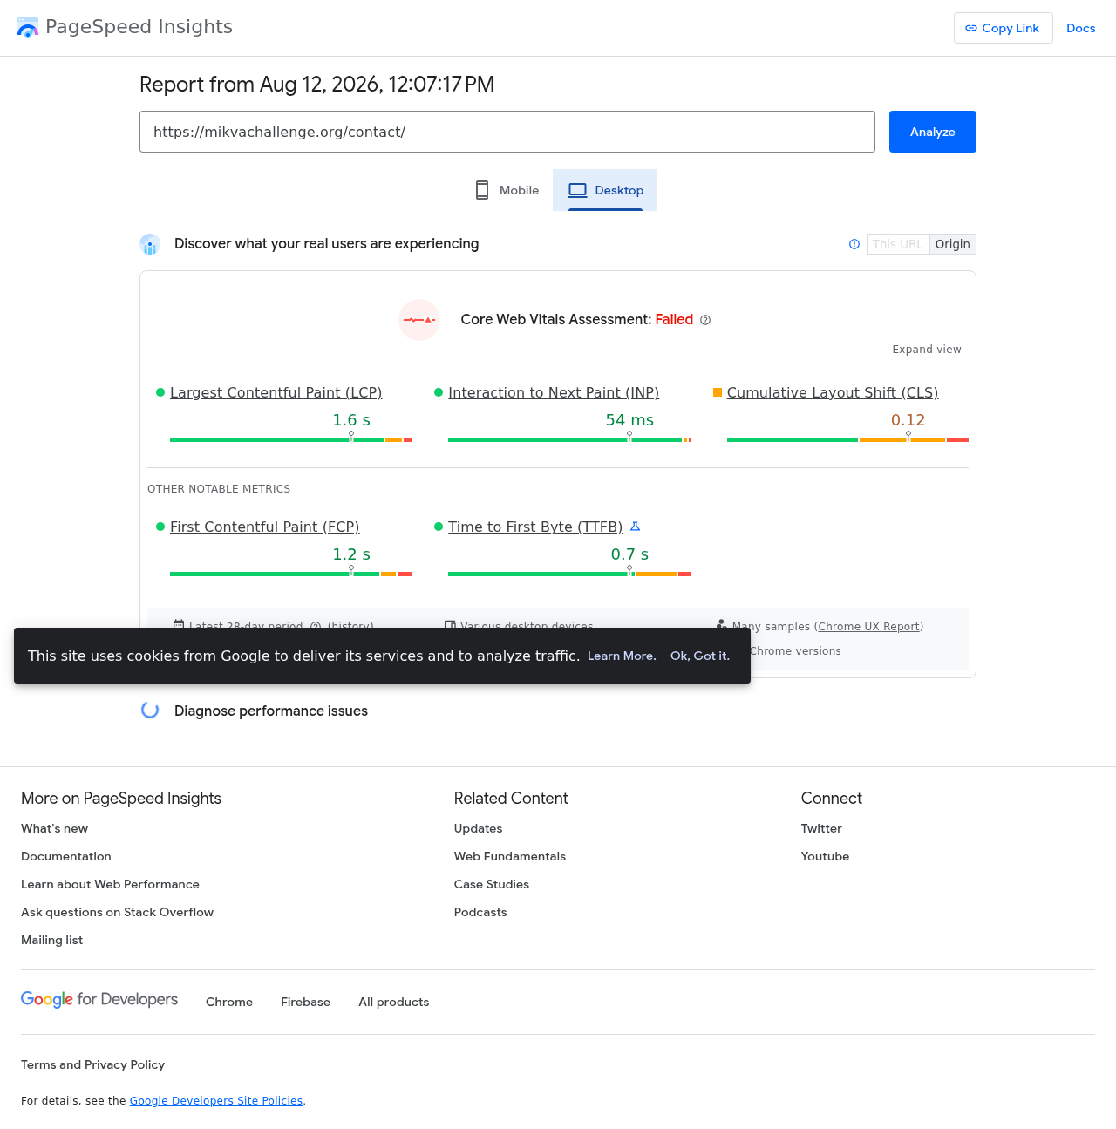1116x1129 pixels.
Task: Click the CLS value 0.12
Action: pyautogui.click(x=908, y=420)
